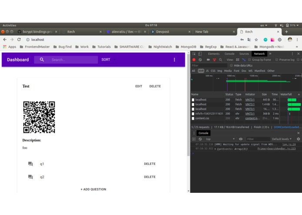Screen dimensions: 302x215
Task: Open the Default levels dropdown
Action: (282, 139)
